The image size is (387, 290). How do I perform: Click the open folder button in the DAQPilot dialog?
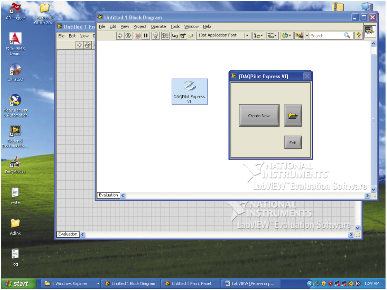(293, 115)
